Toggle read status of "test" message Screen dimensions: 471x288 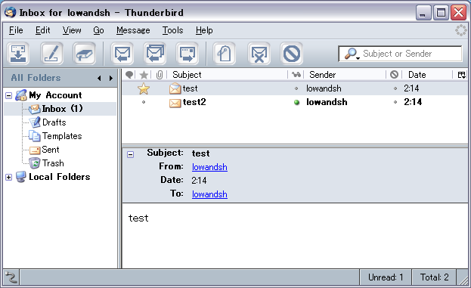(x=296, y=88)
